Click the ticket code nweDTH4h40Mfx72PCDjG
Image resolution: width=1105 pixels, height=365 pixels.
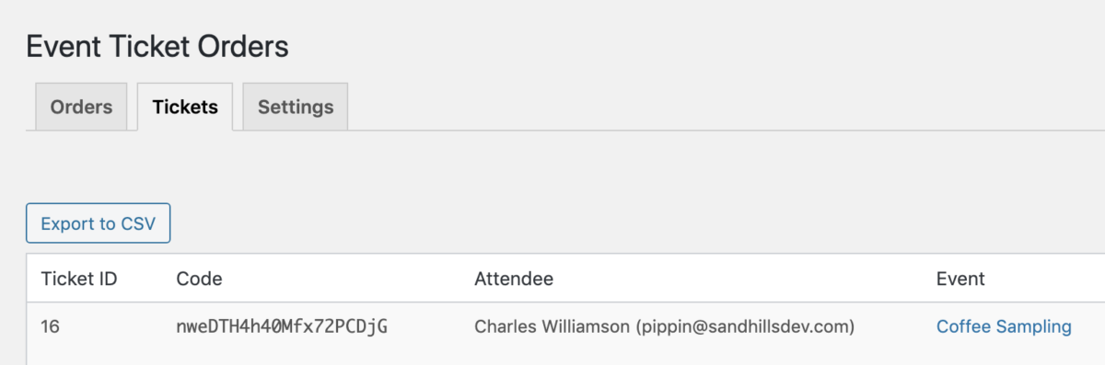click(281, 326)
